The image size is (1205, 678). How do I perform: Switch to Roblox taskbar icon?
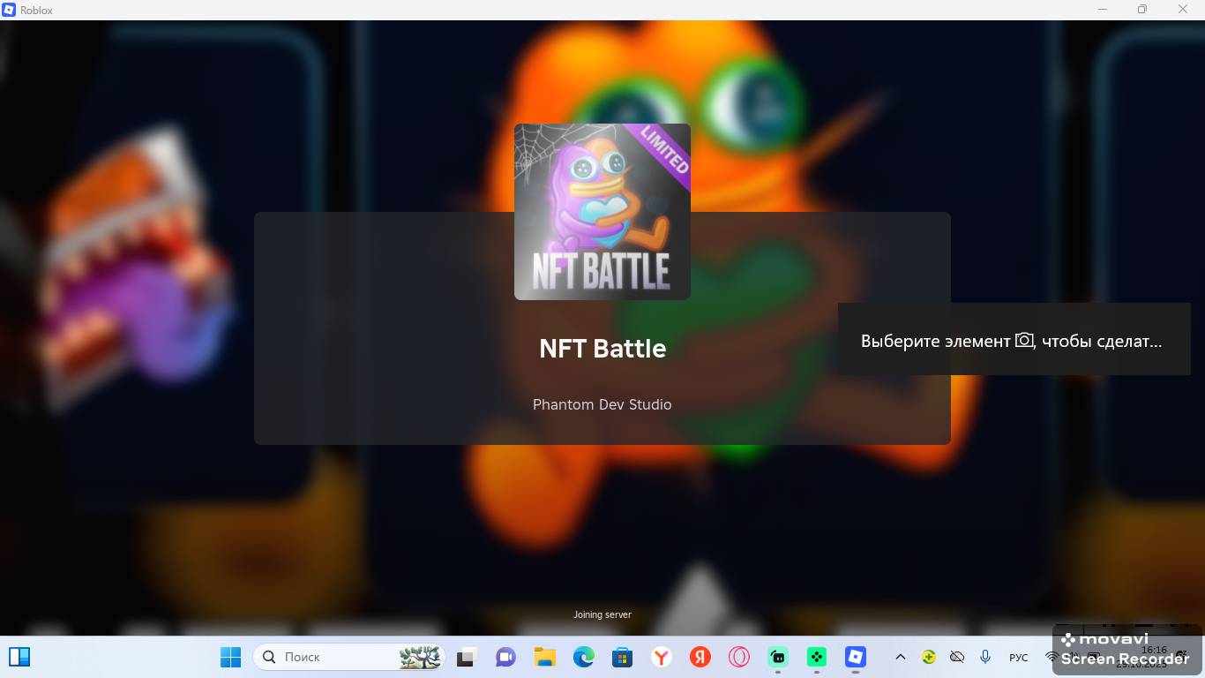pyautogui.click(x=855, y=657)
